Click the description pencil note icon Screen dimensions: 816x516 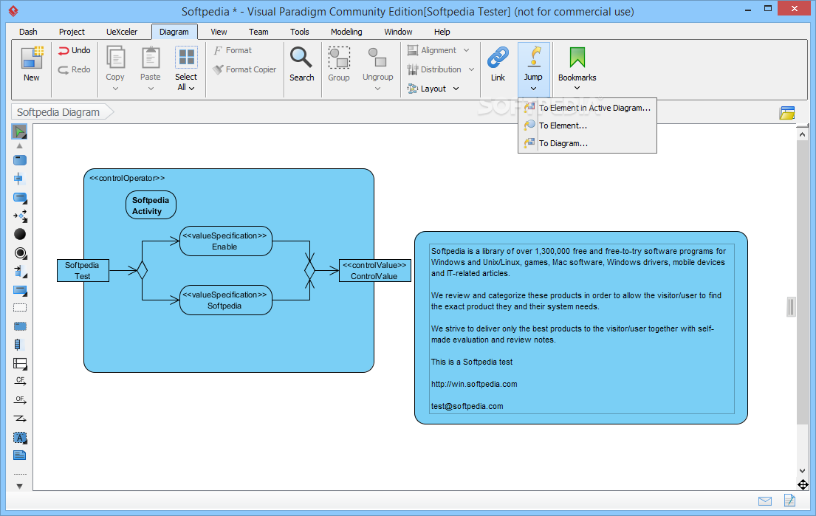[790, 500]
